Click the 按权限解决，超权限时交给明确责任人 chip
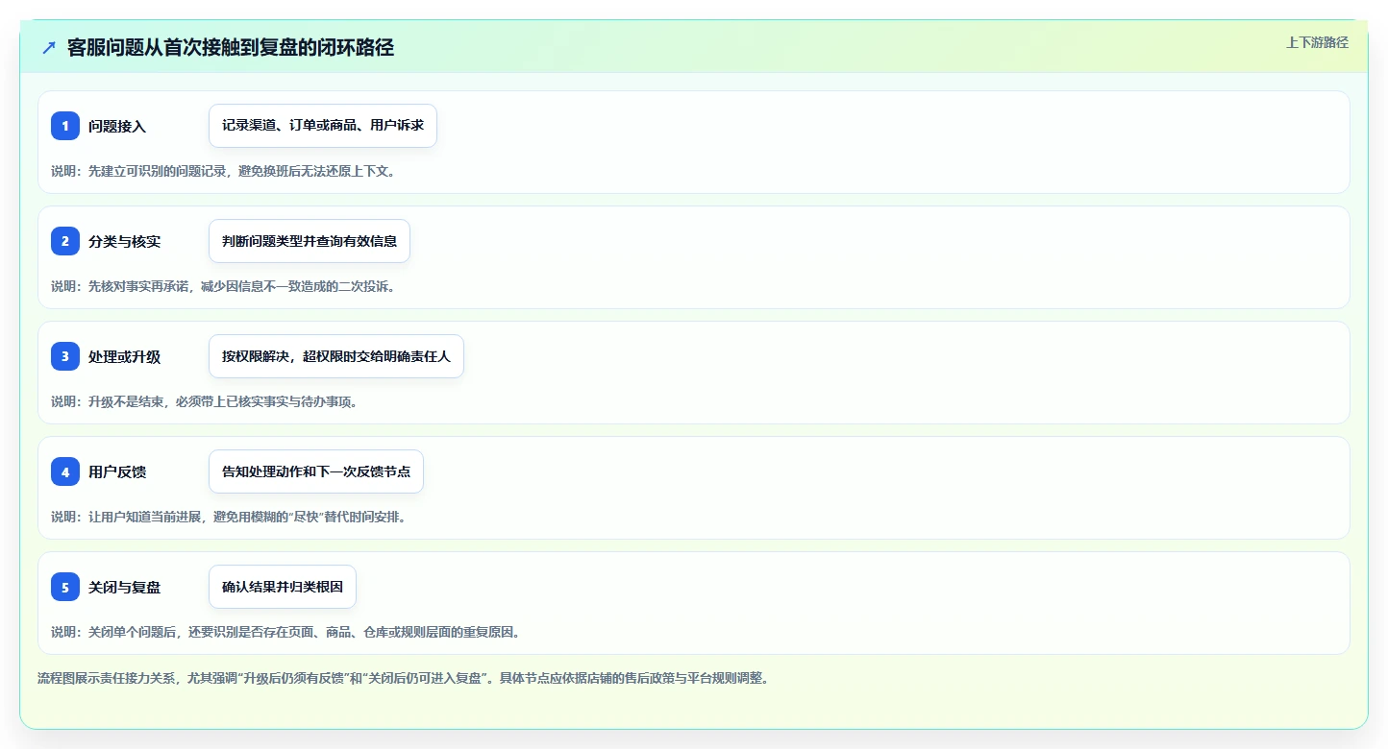The width and height of the screenshot is (1388, 749). [336, 356]
